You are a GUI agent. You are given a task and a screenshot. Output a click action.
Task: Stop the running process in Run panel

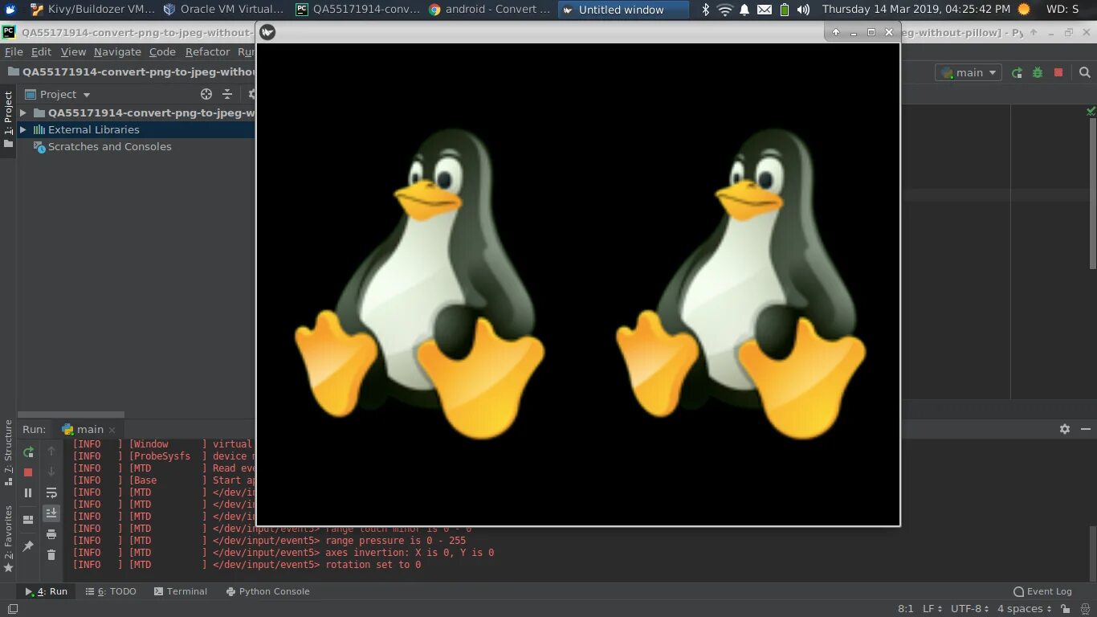(28, 472)
